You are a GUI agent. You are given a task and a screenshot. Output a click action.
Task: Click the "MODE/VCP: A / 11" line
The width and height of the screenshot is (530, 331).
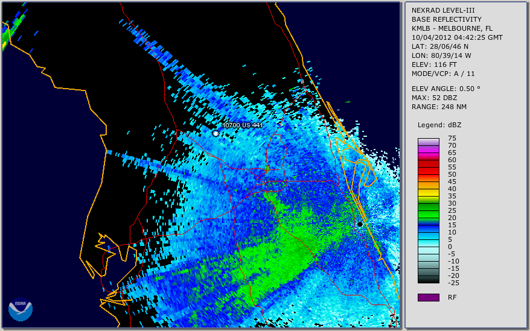pos(443,74)
